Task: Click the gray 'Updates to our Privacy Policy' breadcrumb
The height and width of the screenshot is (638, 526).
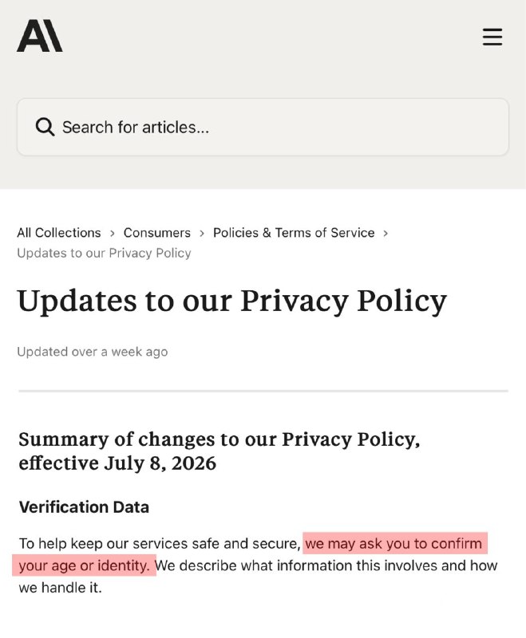Action: tap(104, 253)
